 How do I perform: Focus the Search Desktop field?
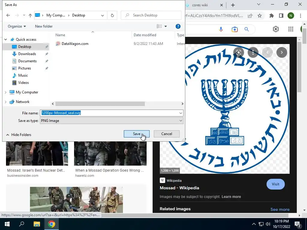[x=151, y=15]
